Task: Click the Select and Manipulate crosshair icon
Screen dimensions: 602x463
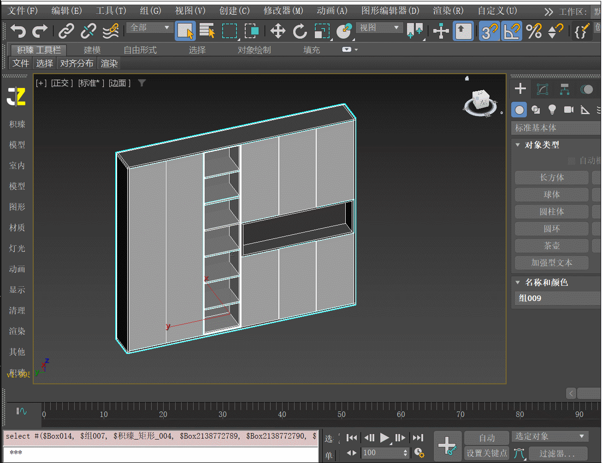Action: (x=441, y=31)
